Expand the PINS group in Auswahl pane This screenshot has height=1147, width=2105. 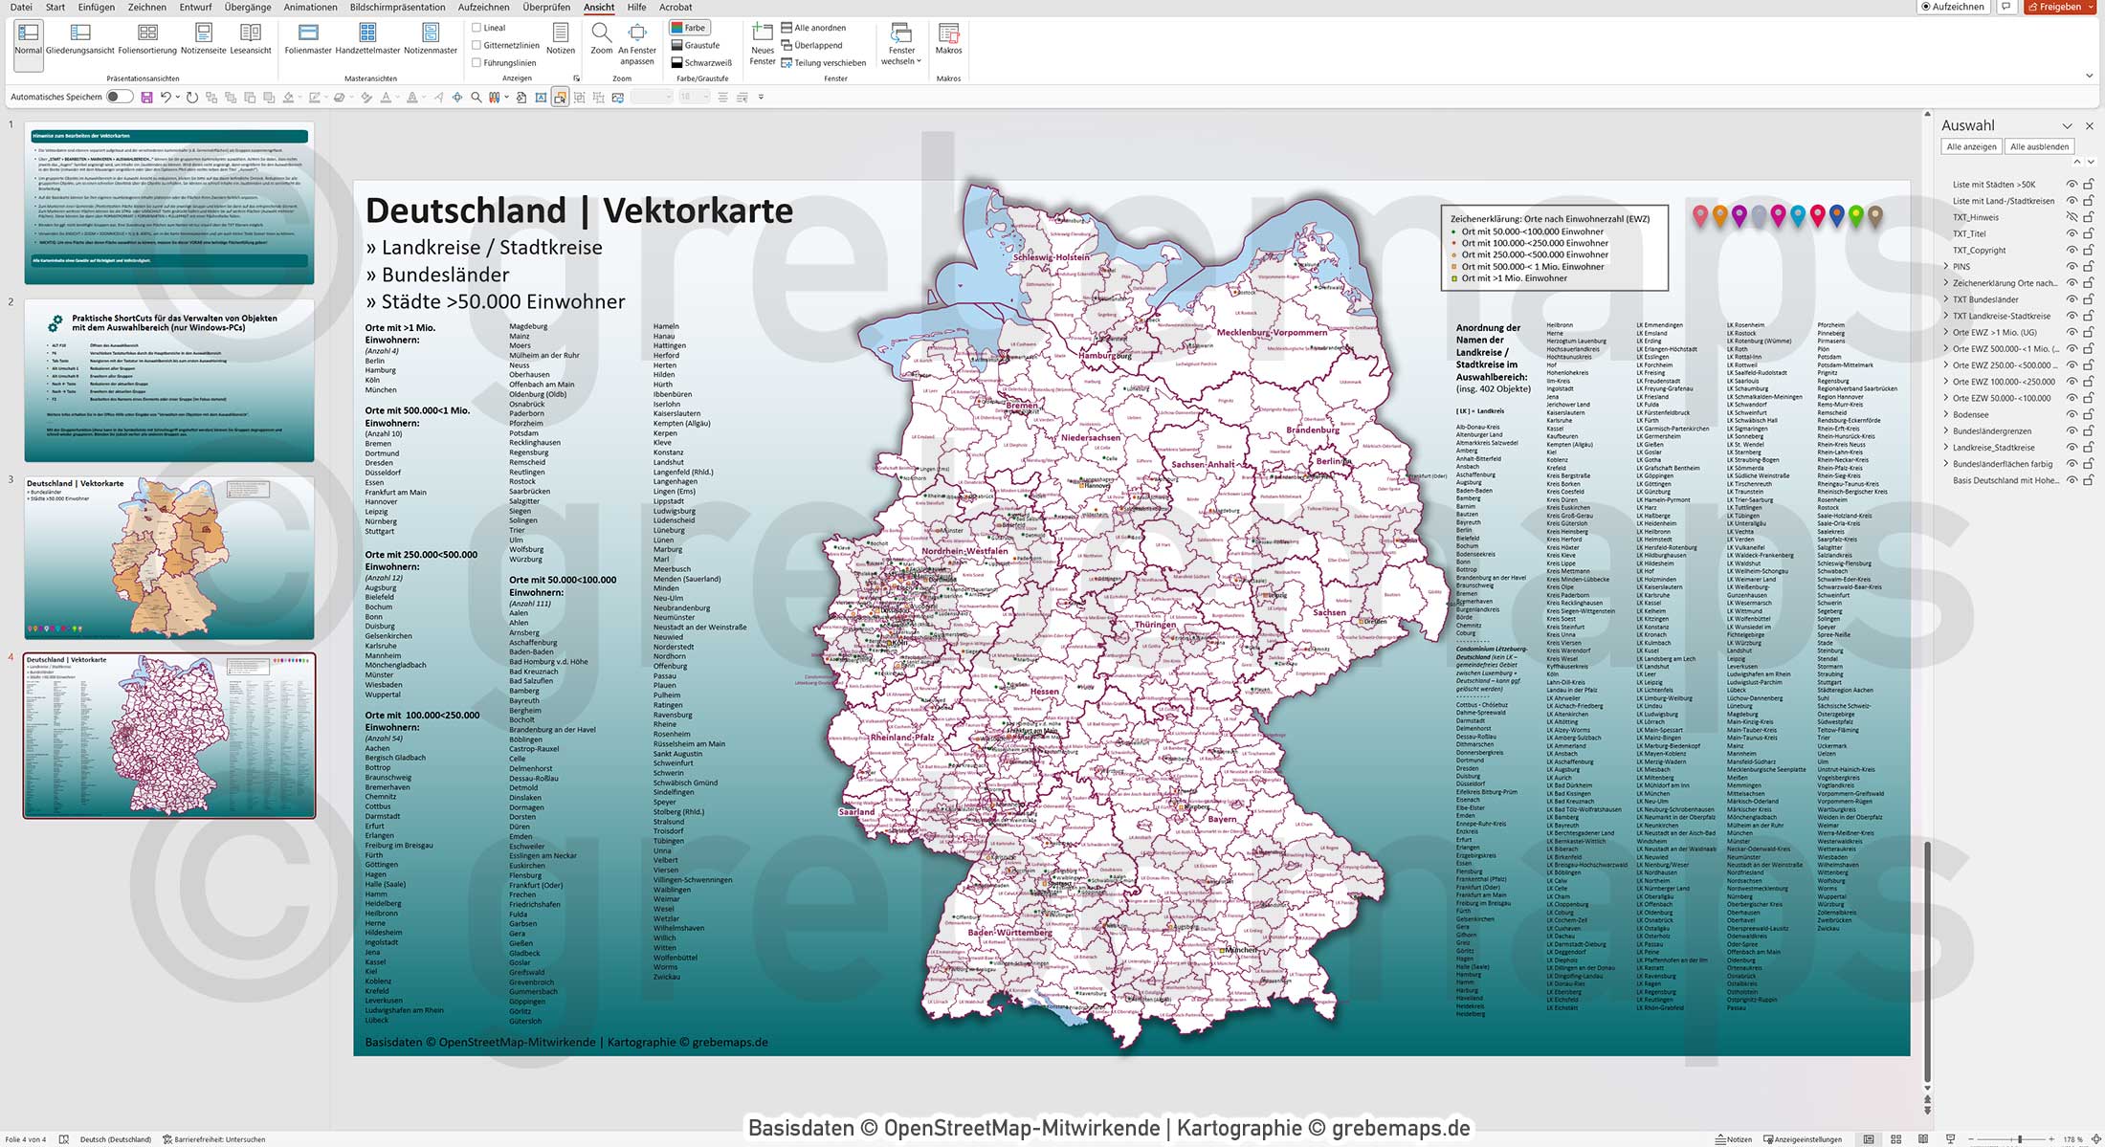click(x=1947, y=266)
